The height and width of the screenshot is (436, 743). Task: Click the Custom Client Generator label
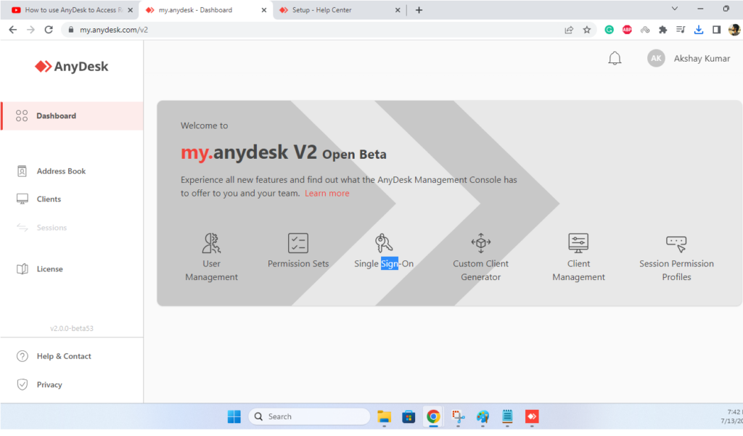[x=480, y=270]
